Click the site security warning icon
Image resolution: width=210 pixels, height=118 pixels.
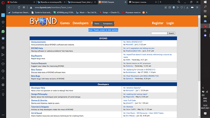pyautogui.click(x=31, y=8)
